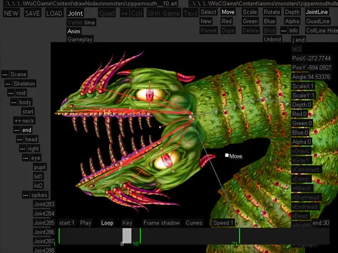Screen dimensions: 338x253
Task: Activate the Move tool in toolbar
Action: coord(228,12)
